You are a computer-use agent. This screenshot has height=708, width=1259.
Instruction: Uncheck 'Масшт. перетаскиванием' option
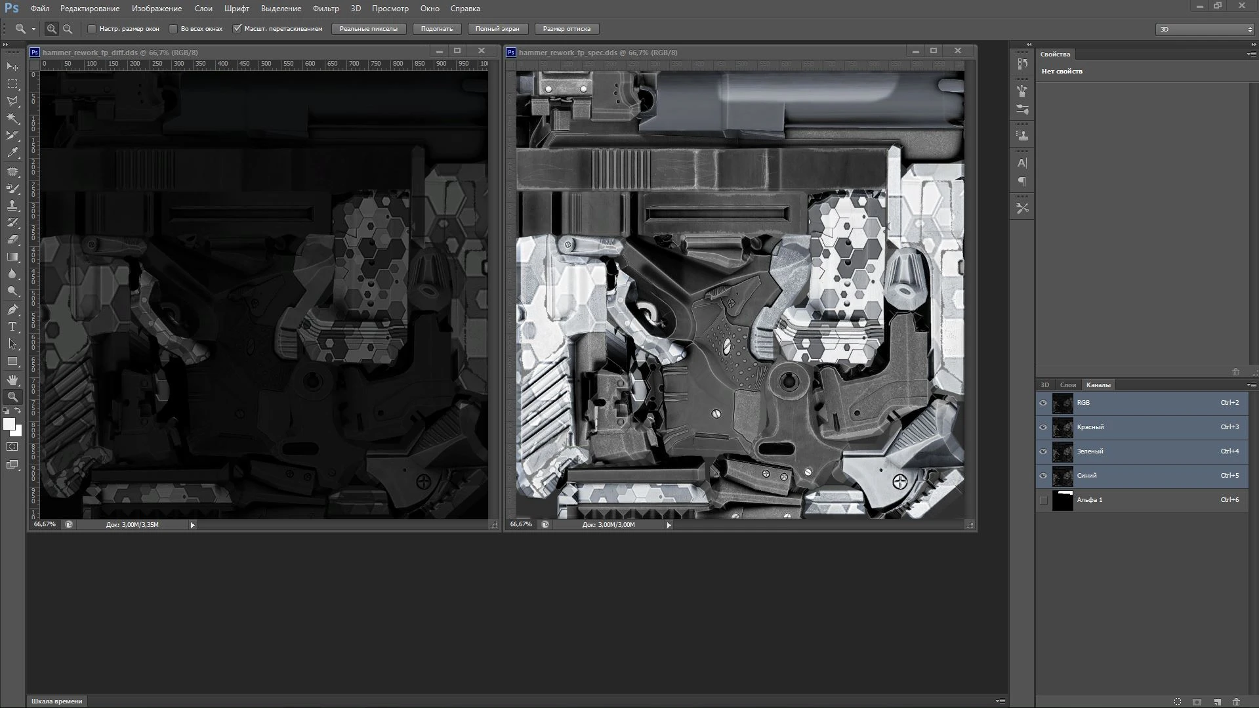coord(237,29)
